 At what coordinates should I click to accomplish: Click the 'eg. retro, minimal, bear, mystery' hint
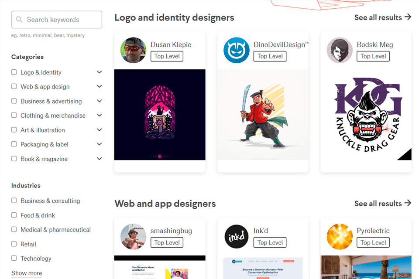(x=48, y=35)
